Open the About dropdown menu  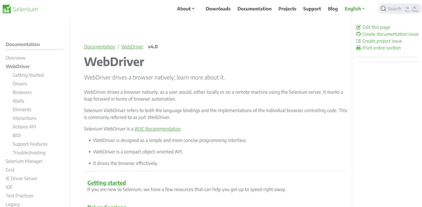coord(186,9)
